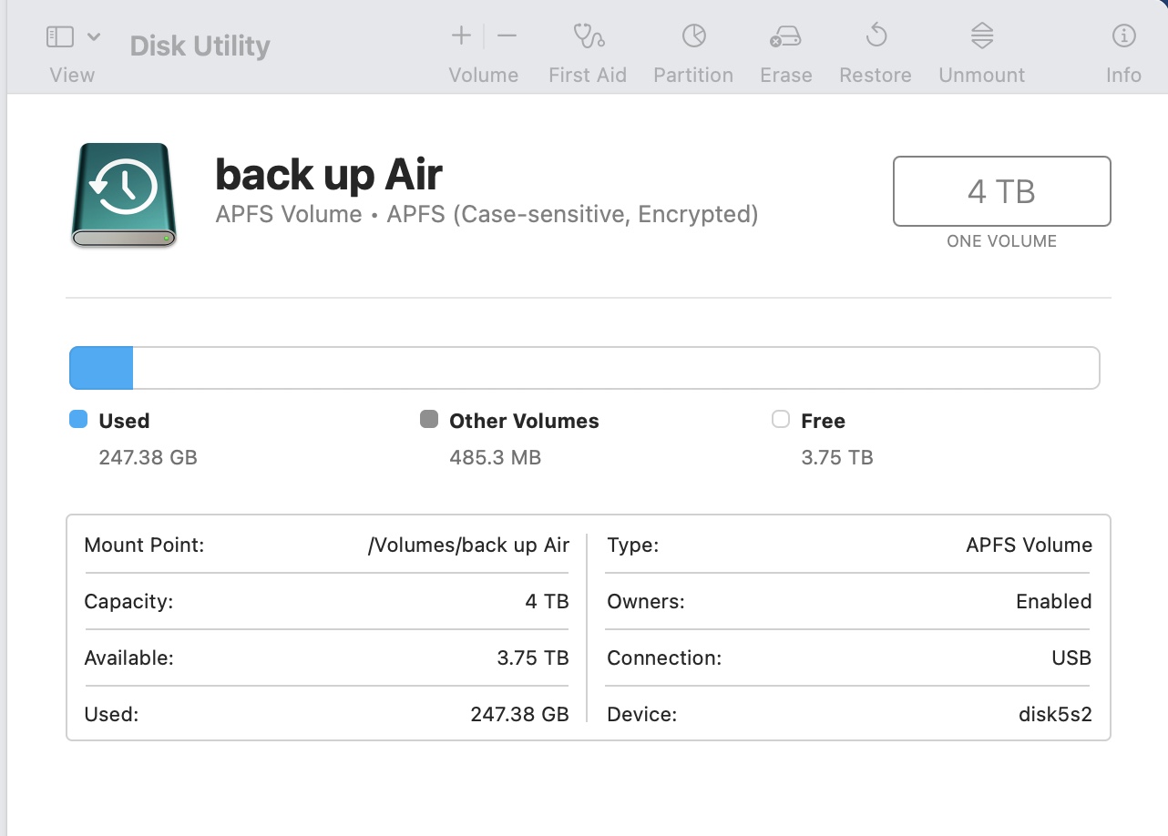The height and width of the screenshot is (836, 1168).
Task: Click the disk usage bar
Action: [x=584, y=368]
